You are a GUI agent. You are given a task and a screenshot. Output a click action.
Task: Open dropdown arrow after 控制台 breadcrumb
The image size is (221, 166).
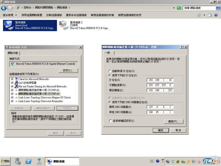click(x=33, y=8)
